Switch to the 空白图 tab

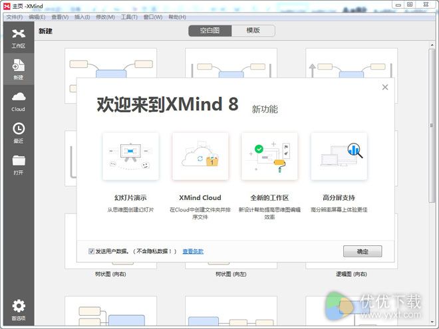210,31
